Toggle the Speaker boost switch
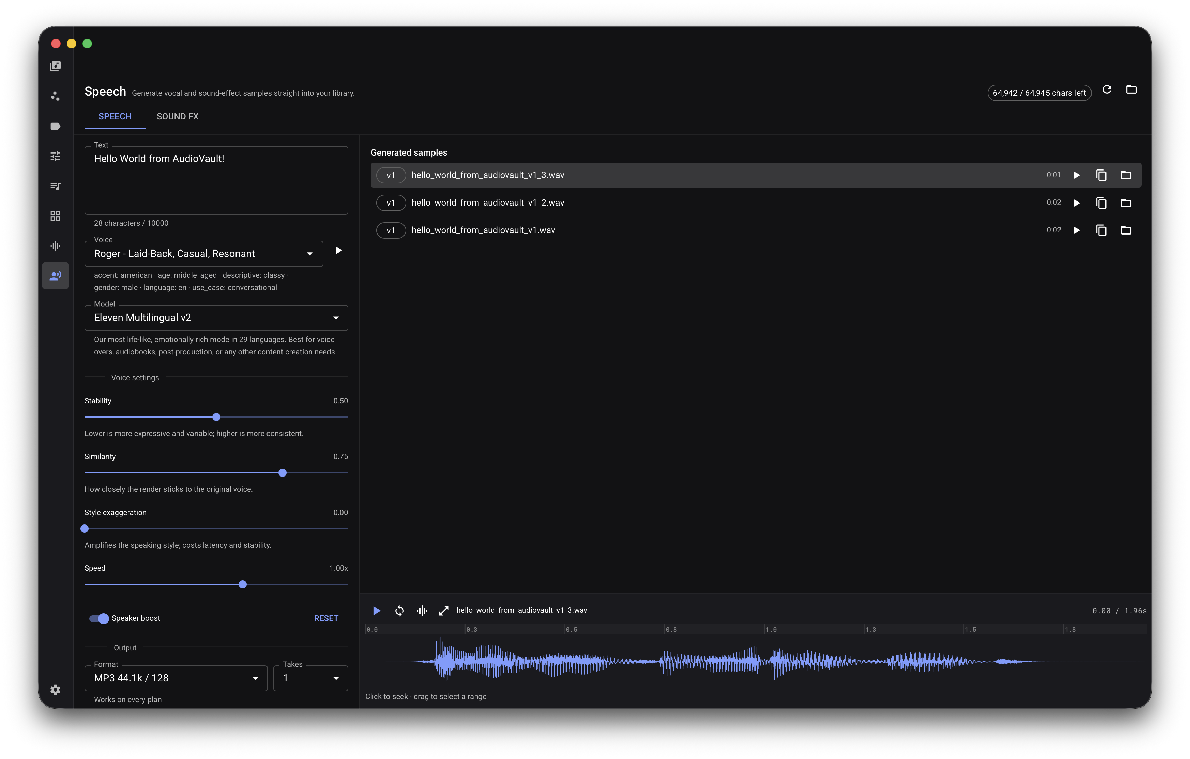 point(99,618)
